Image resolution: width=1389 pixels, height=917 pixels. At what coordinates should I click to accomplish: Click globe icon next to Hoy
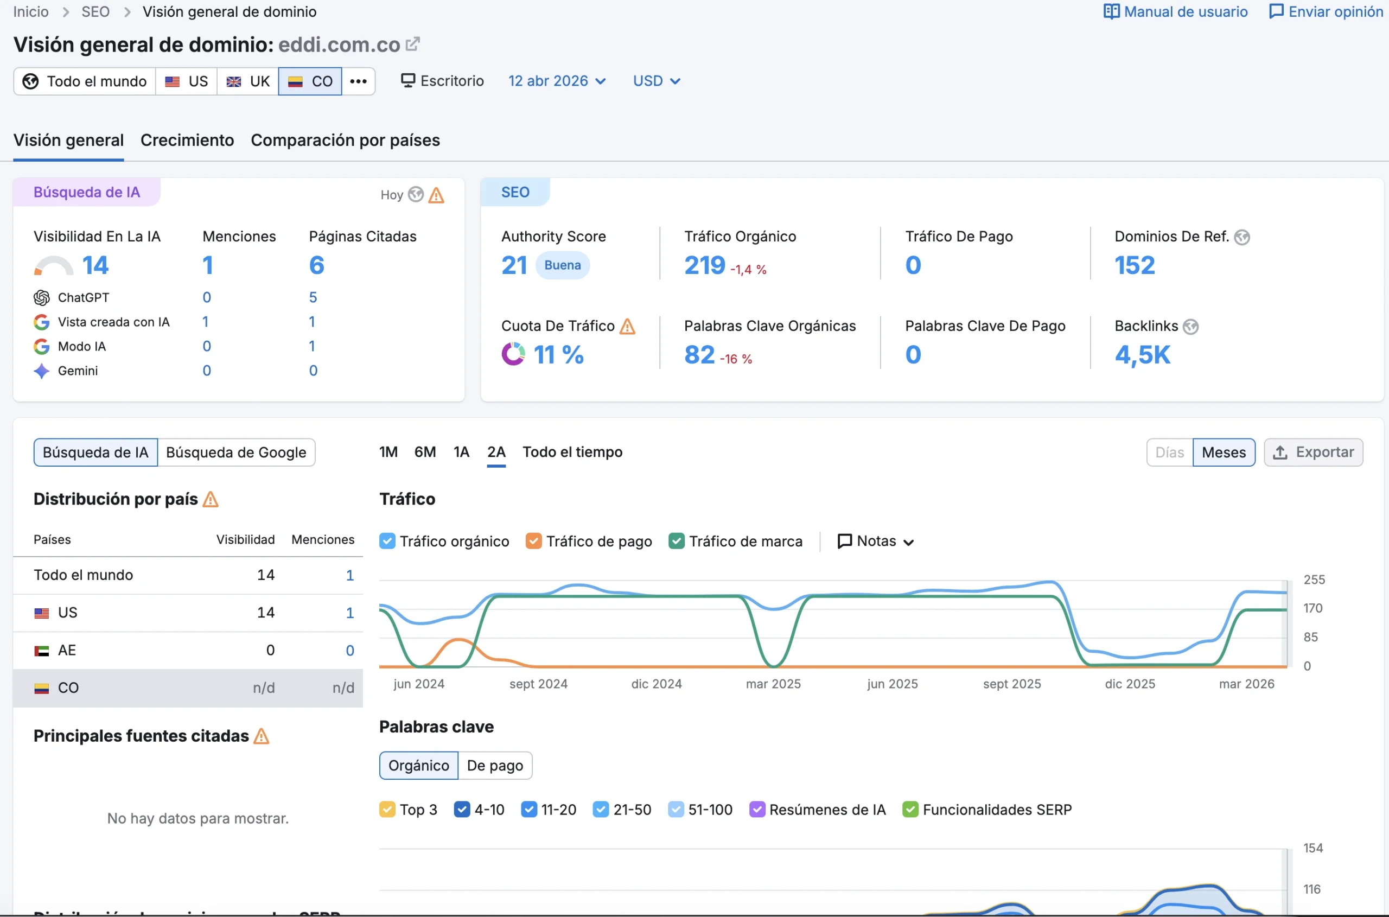[x=415, y=194]
